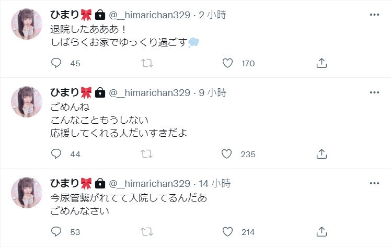This screenshot has width=391, height=248.
Task: Retweet the tweet posted 14 小時 ago
Action: tap(147, 232)
